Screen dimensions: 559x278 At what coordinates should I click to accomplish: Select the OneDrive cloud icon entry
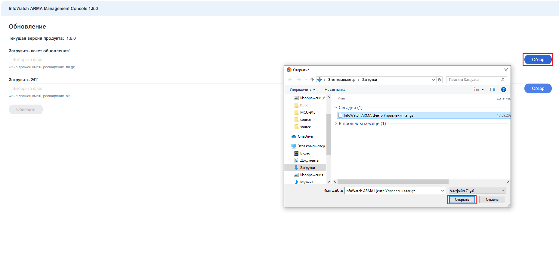coord(294,136)
